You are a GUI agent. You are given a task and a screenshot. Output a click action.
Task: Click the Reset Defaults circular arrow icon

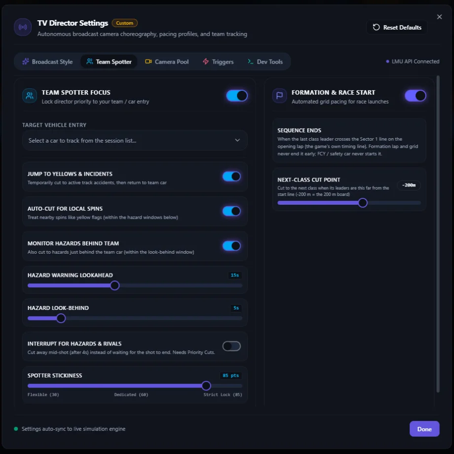[376, 27]
